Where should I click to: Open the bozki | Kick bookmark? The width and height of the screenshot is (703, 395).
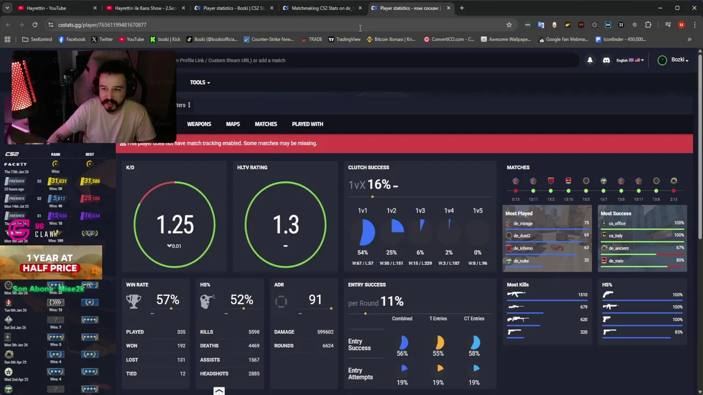[165, 39]
